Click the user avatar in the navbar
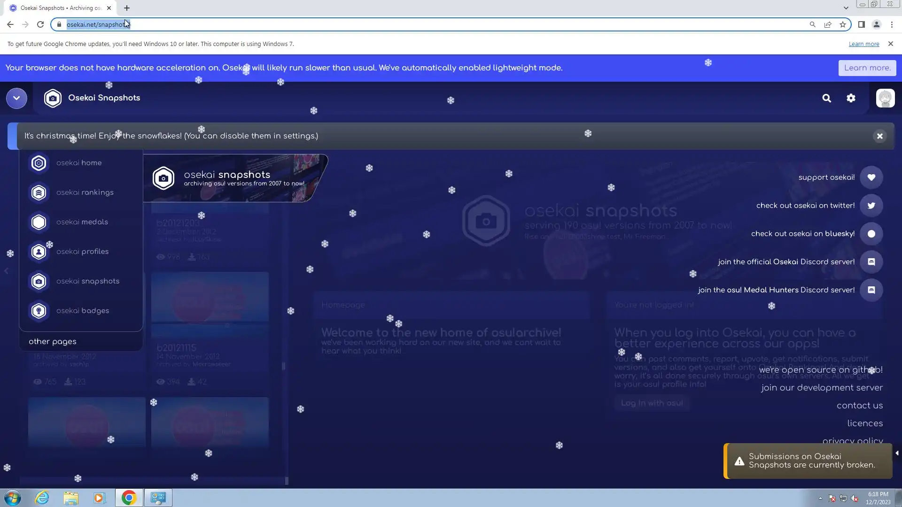 click(x=885, y=98)
